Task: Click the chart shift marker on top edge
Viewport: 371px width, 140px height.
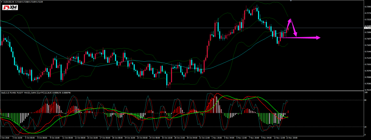Action: (290, 1)
